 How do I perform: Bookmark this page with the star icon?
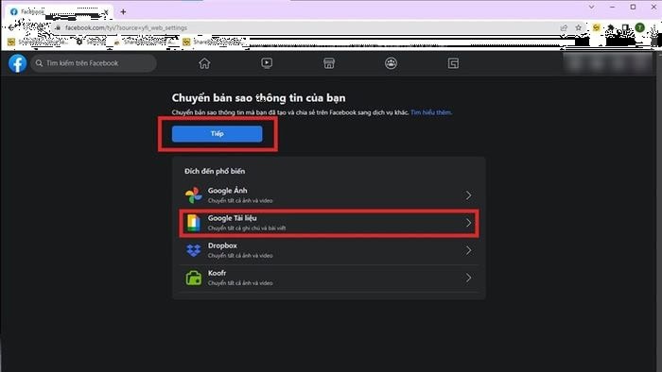[x=579, y=27]
